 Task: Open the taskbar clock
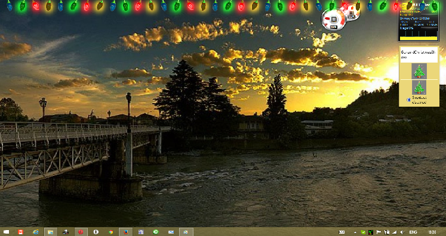tap(432, 232)
